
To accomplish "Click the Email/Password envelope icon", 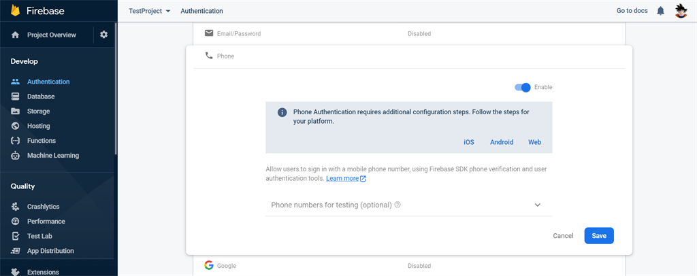I will pos(209,33).
